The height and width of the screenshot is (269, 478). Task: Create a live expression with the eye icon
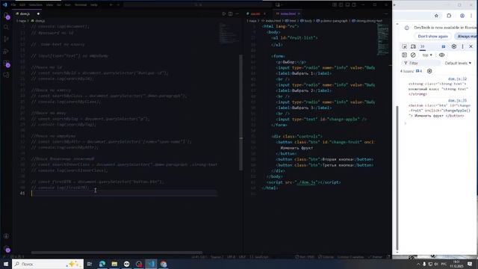click(x=441, y=55)
